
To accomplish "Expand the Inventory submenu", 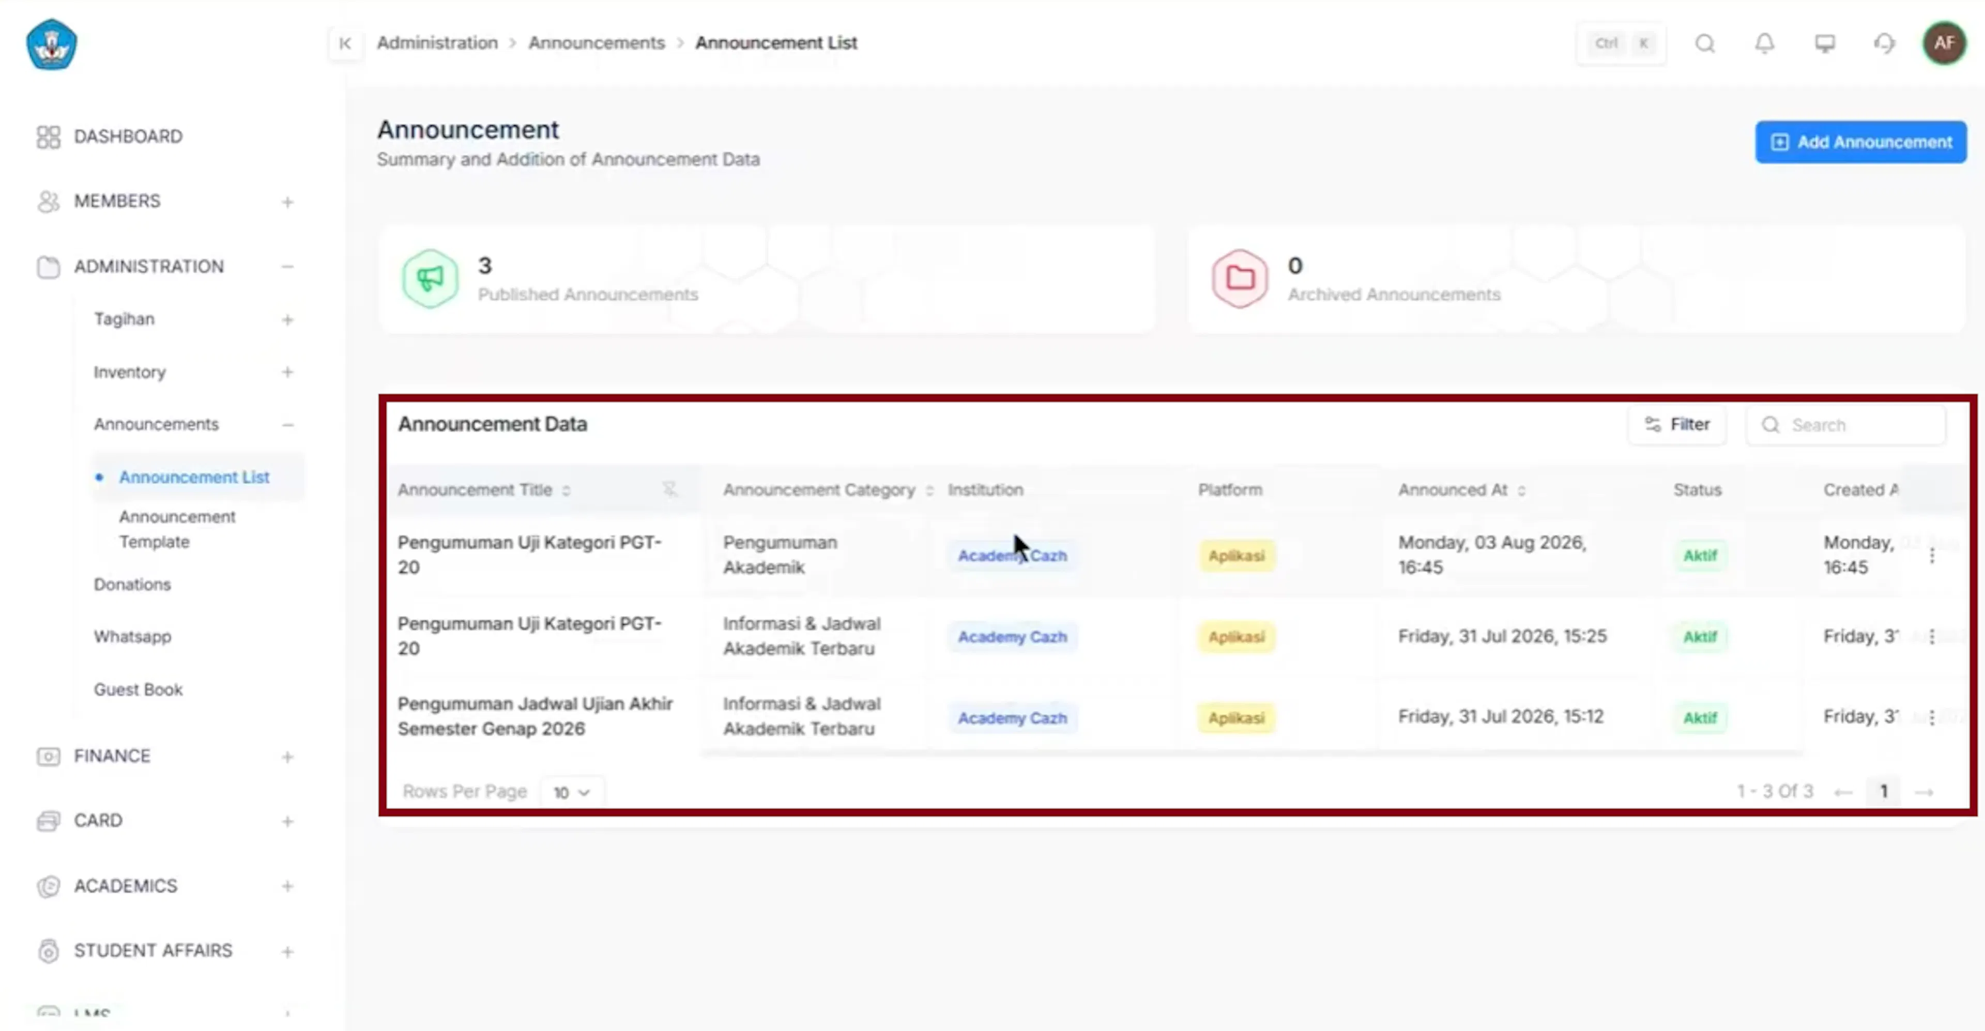I will (287, 372).
